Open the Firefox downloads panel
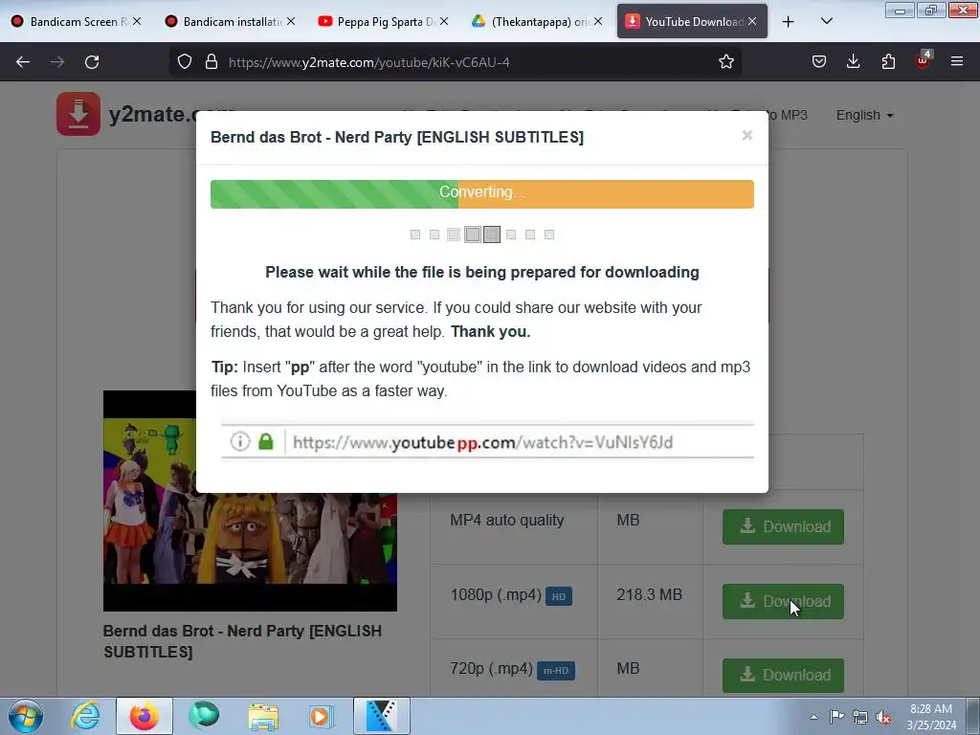 coord(853,62)
